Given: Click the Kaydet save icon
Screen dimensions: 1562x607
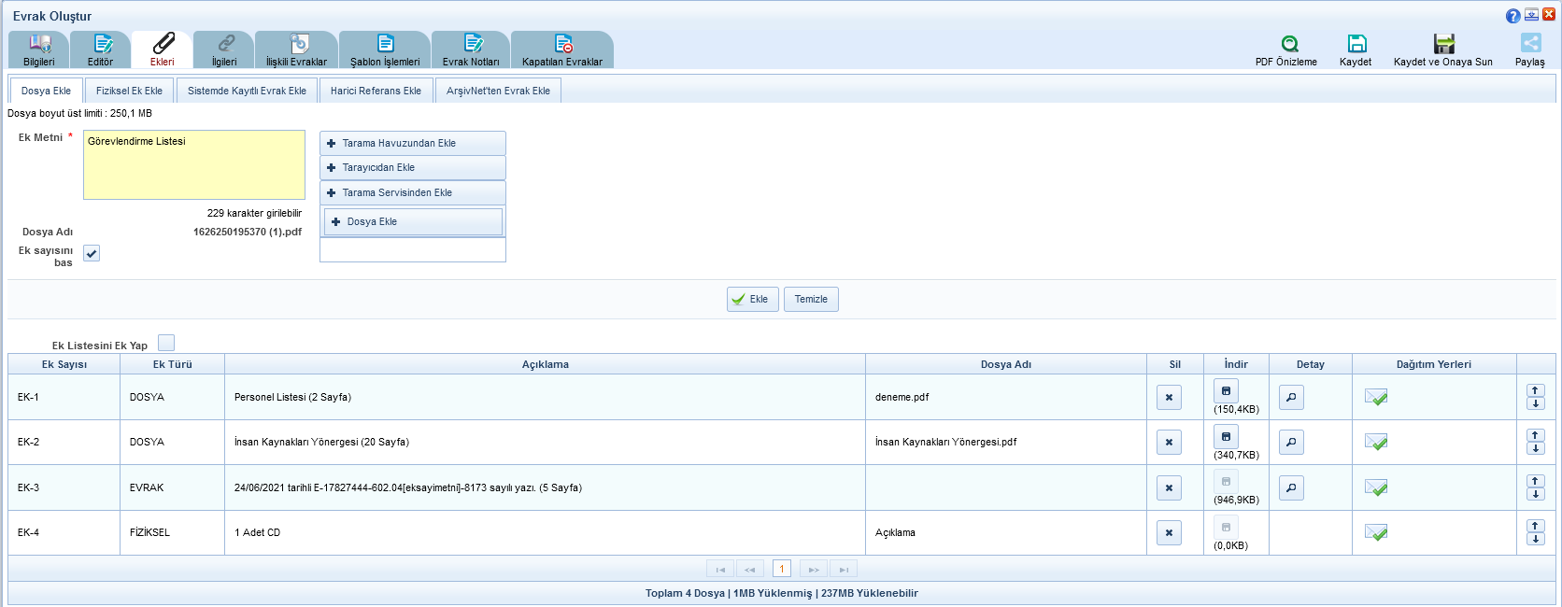Looking at the screenshot, I should (1356, 44).
